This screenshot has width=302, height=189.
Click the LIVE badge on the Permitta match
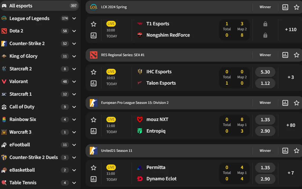tap(111, 167)
